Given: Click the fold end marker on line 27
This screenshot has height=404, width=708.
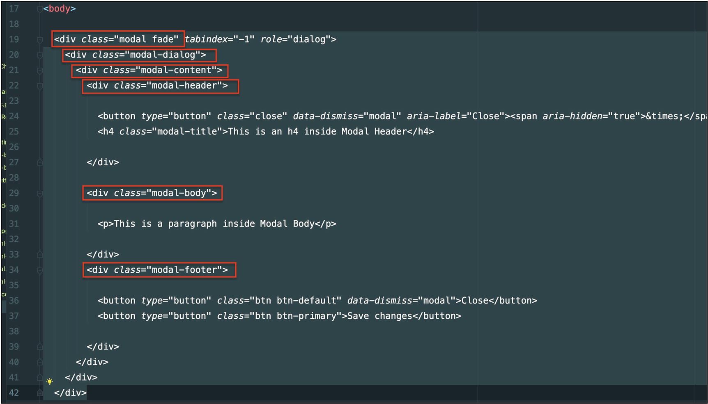Looking at the screenshot, I should [x=40, y=162].
